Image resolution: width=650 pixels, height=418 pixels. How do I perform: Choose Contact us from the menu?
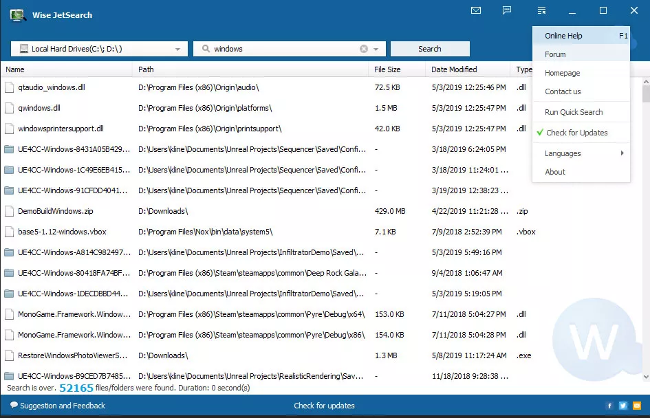click(581, 91)
